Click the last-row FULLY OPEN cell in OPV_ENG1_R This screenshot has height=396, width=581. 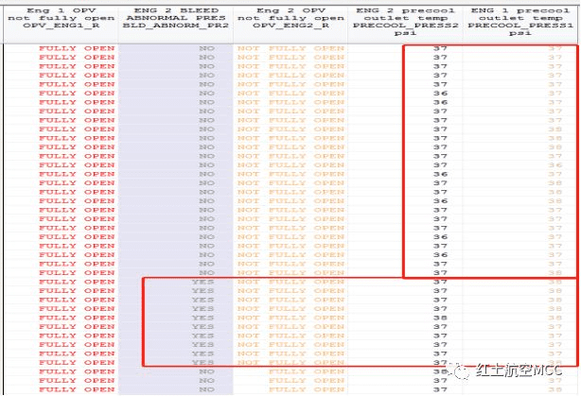click(x=77, y=389)
